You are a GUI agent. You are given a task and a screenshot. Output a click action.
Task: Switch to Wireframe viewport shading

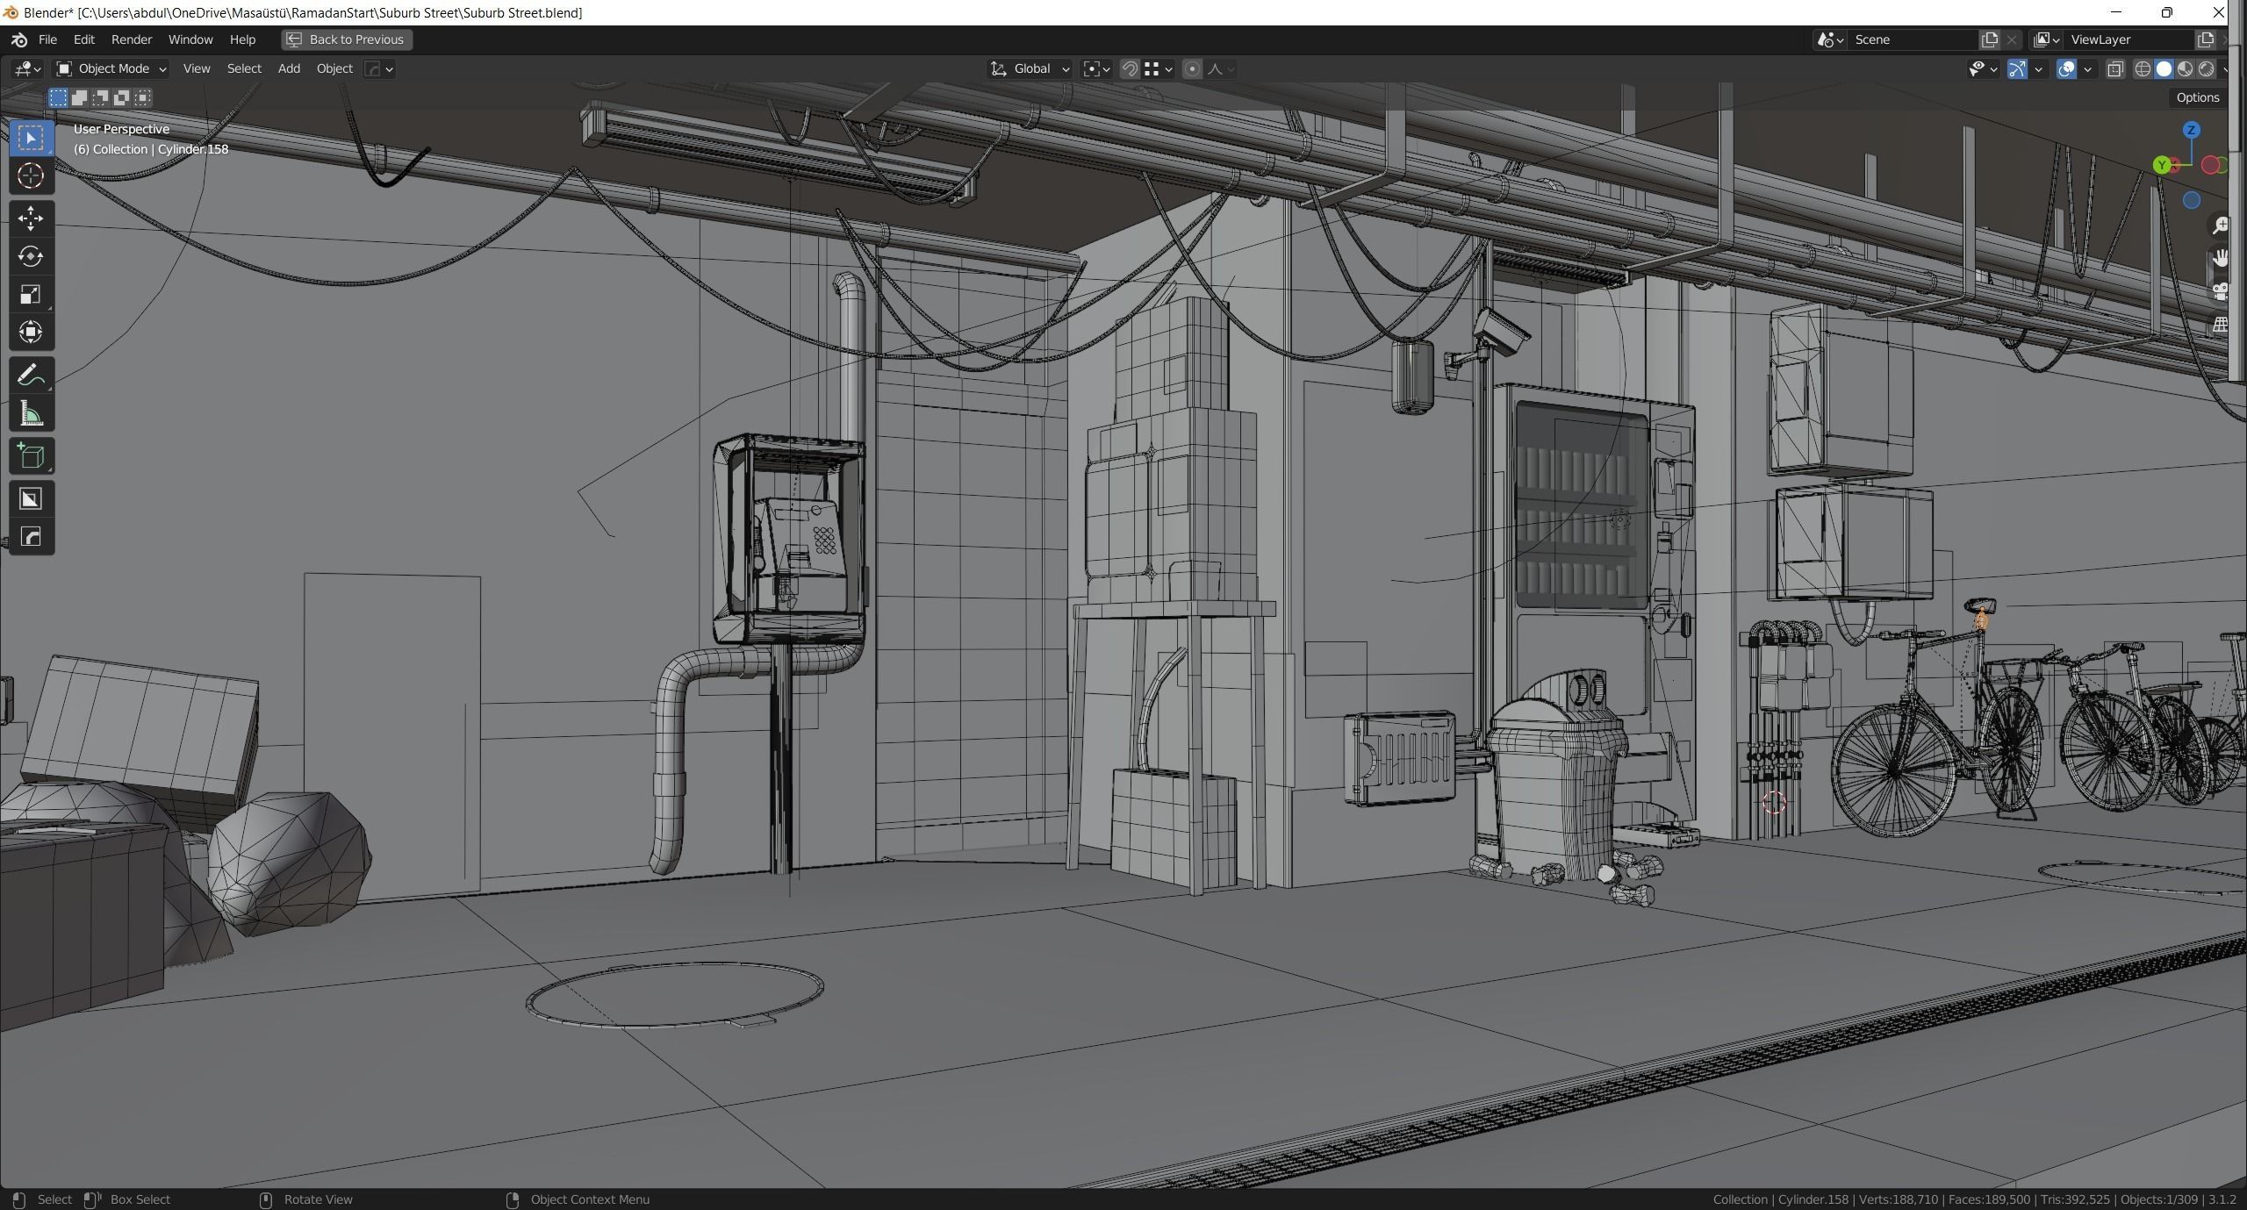[2143, 69]
